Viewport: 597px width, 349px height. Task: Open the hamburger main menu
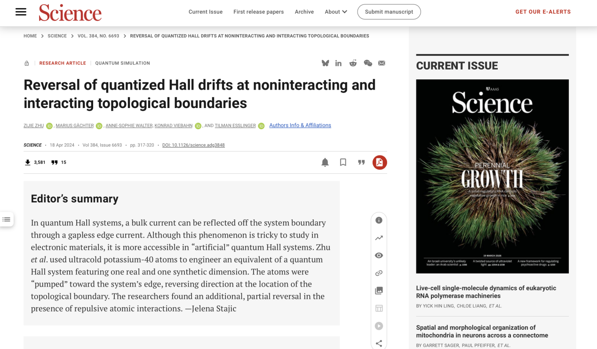coord(21,12)
